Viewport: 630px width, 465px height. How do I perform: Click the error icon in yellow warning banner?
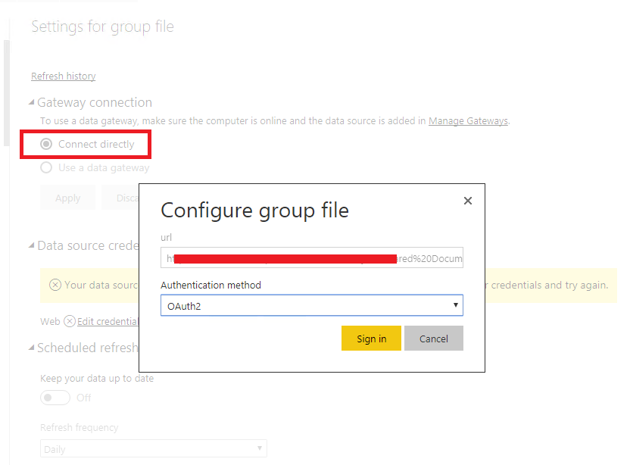(x=55, y=285)
